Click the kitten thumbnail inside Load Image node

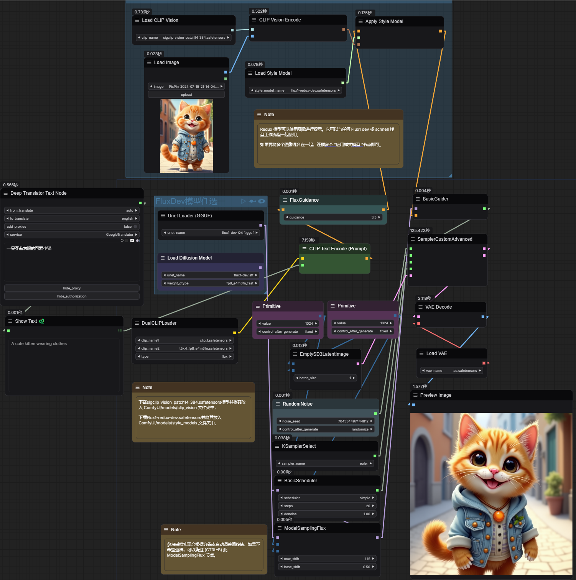pos(186,135)
